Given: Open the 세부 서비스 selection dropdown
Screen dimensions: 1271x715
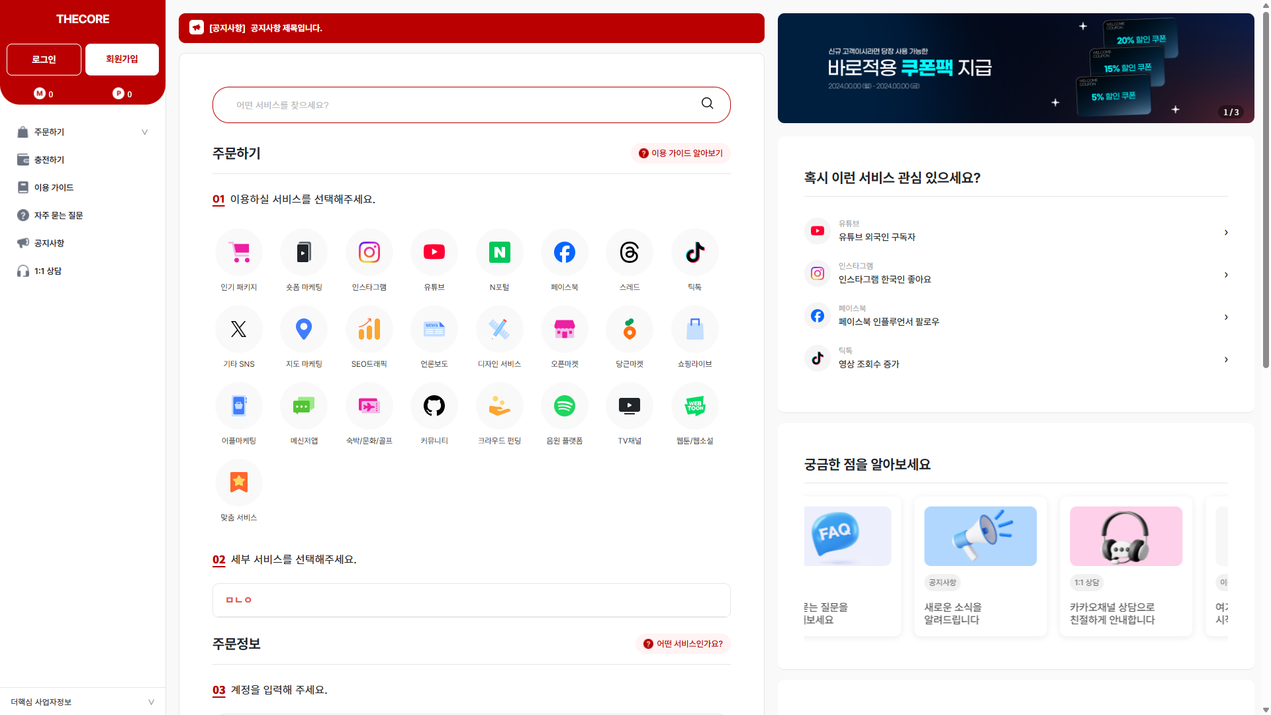Looking at the screenshot, I should click(x=471, y=600).
